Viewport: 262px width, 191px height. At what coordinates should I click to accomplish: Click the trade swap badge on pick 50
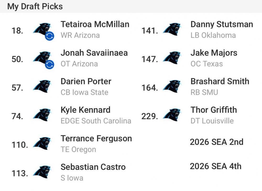(50, 64)
